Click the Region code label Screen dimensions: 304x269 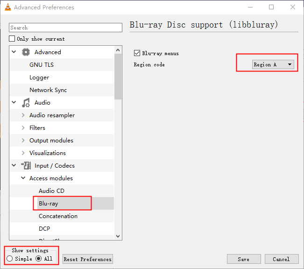coord(149,64)
